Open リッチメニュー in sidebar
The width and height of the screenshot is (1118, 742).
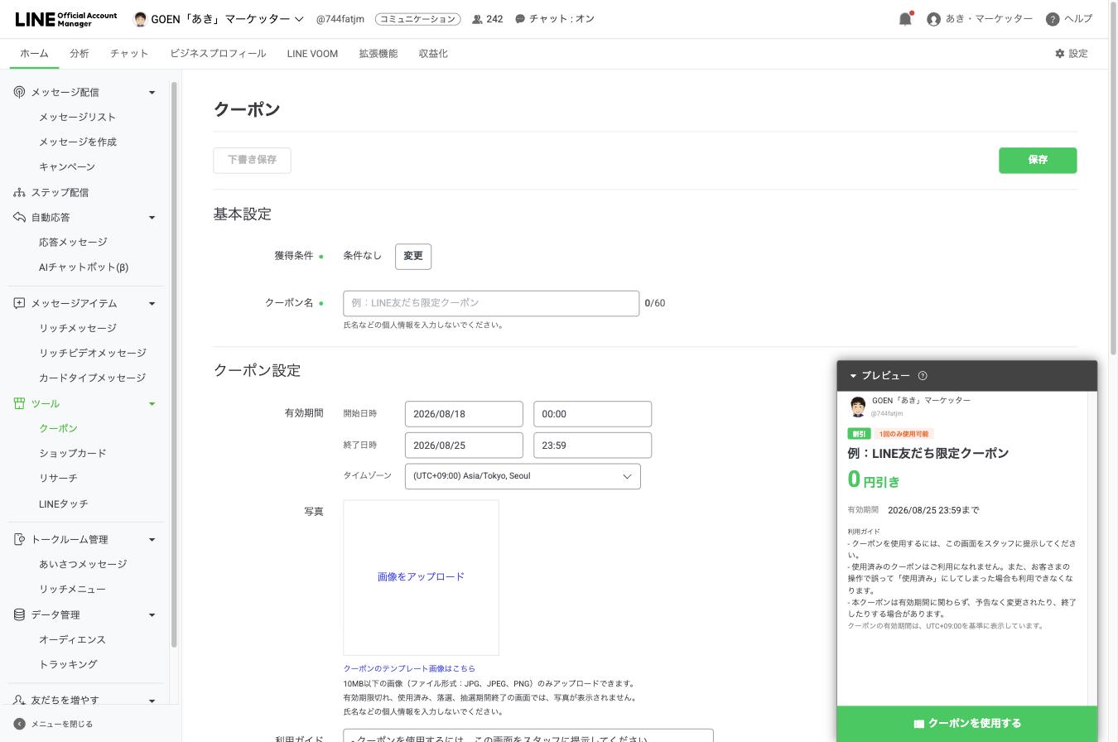coord(73,590)
